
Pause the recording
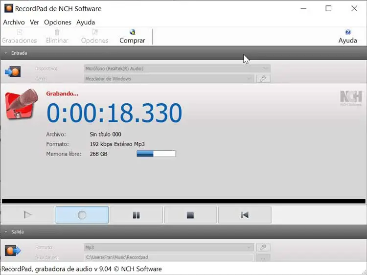[136, 215]
